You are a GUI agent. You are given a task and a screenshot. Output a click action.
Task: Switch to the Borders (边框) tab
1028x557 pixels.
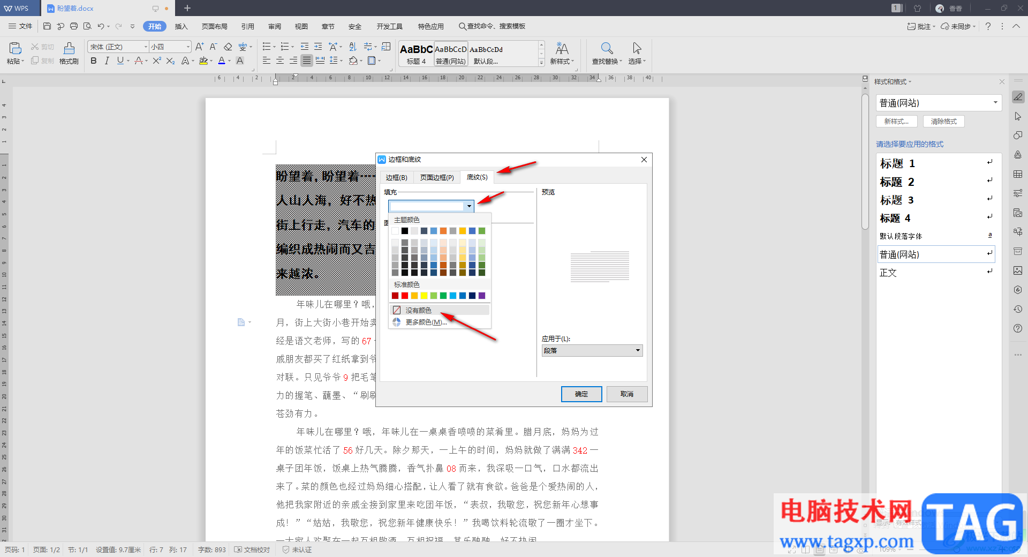coord(396,177)
